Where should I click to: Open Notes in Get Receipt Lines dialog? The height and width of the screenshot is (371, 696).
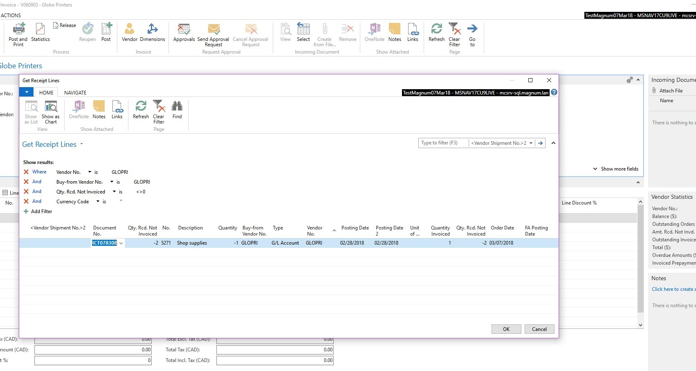coord(99,110)
